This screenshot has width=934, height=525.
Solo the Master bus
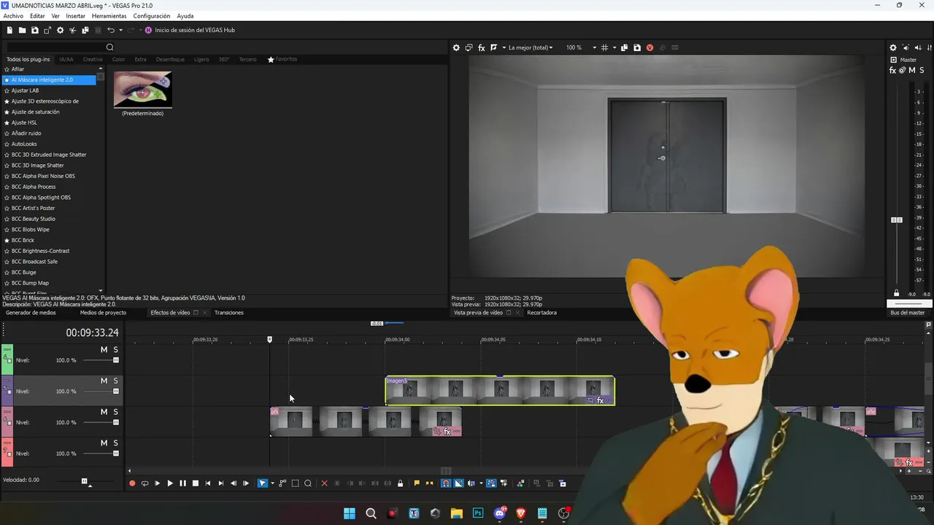tap(921, 71)
